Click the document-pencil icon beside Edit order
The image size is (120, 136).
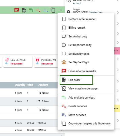[x=64, y=80]
